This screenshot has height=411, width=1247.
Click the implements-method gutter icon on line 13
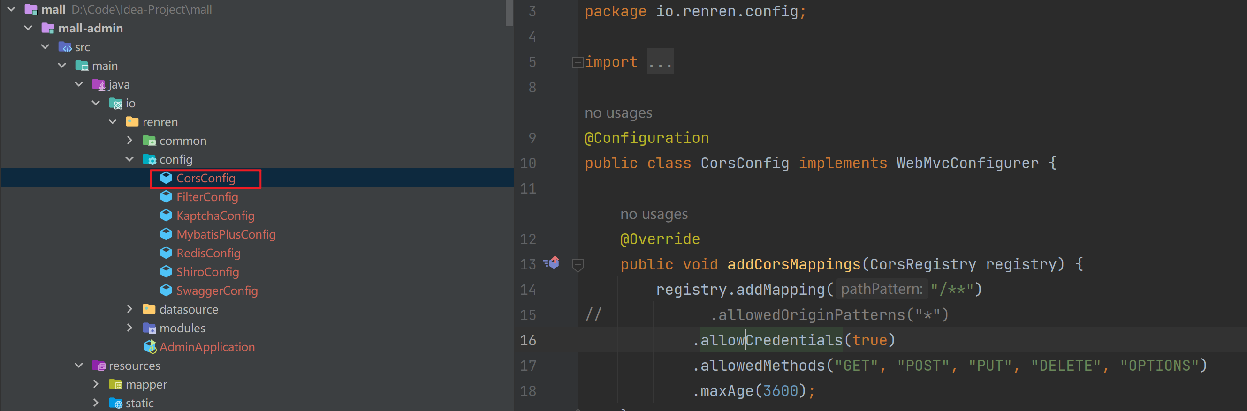551,262
